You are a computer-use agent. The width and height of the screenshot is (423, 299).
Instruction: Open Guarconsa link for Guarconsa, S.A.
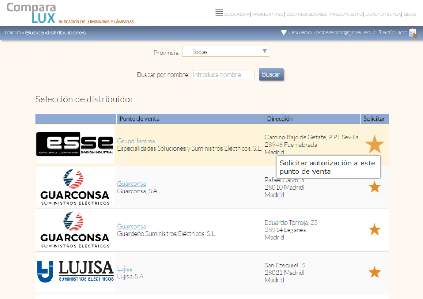coord(132,184)
